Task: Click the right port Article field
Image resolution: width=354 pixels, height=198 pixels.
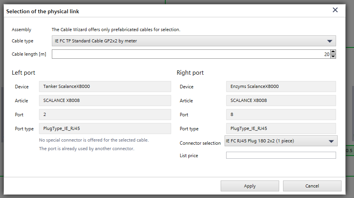Action: [281, 100]
